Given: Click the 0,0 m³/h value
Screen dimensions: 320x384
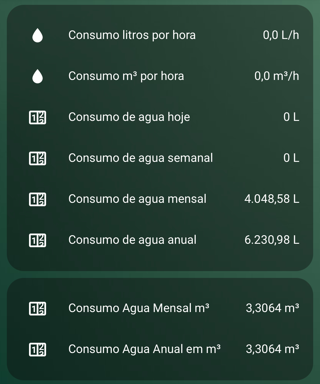Looking at the screenshot, I should [x=277, y=76].
